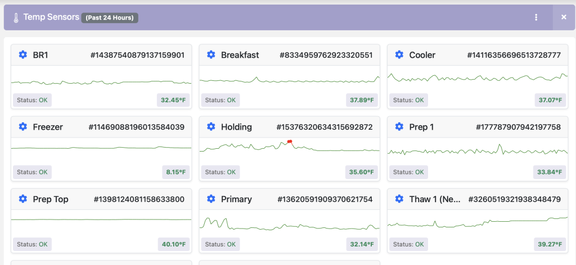Click the Prep 1 sensor ID number
Image resolution: width=576 pixels, height=265 pixels.
tap(518, 127)
